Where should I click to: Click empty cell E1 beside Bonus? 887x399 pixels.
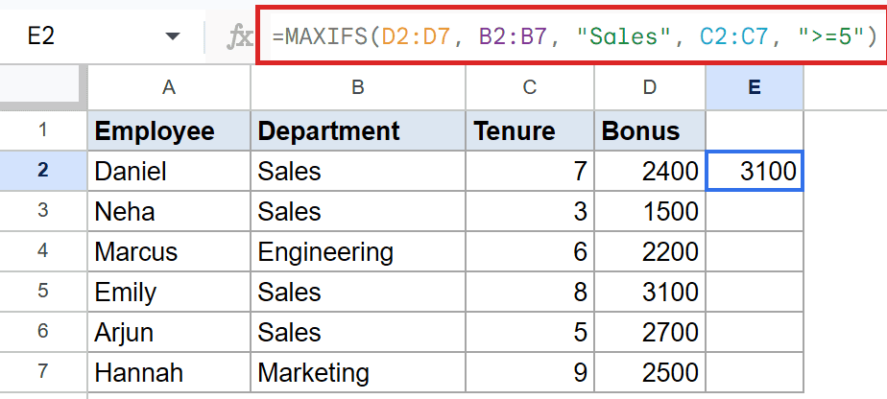coord(755,130)
